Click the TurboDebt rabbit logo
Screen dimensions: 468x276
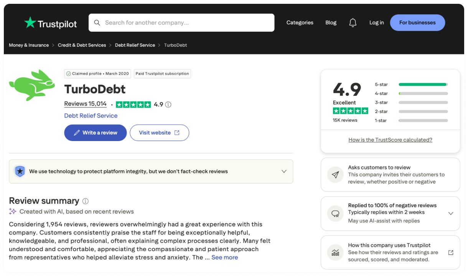click(32, 85)
